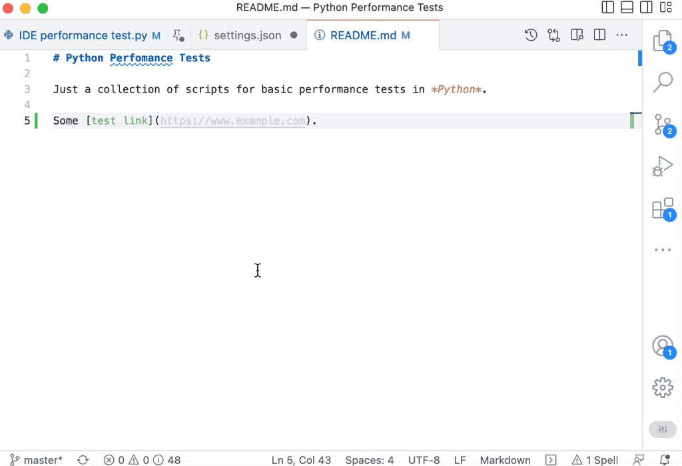Open the Accounts menu icon
Screen dimensions: 682x466
pyautogui.click(x=662, y=346)
